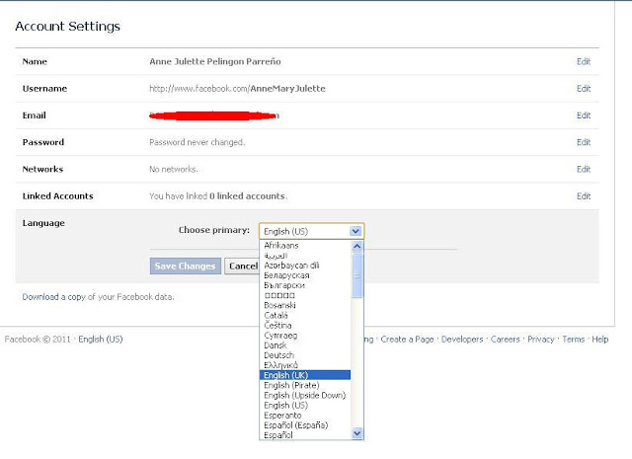The height and width of the screenshot is (459, 632).
Task: Open Privacy footer link
Action: coord(541,340)
